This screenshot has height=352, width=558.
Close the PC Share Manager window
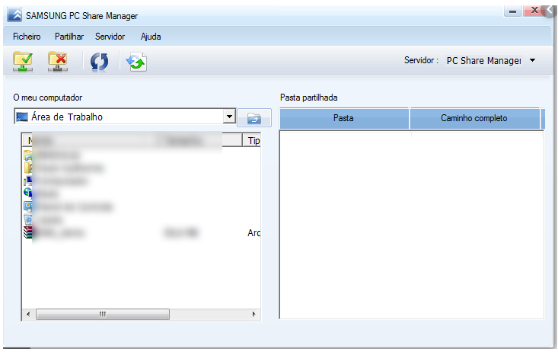[x=534, y=11]
